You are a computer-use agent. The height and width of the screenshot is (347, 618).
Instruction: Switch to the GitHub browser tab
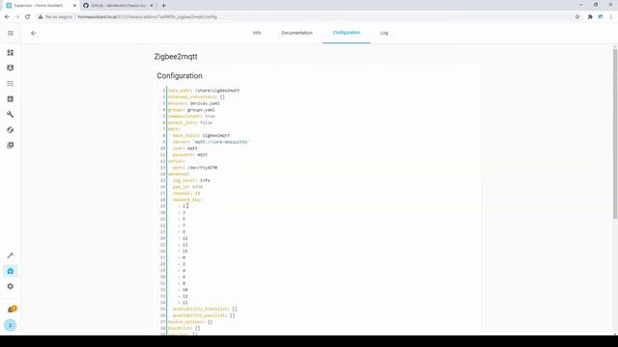[x=118, y=6]
